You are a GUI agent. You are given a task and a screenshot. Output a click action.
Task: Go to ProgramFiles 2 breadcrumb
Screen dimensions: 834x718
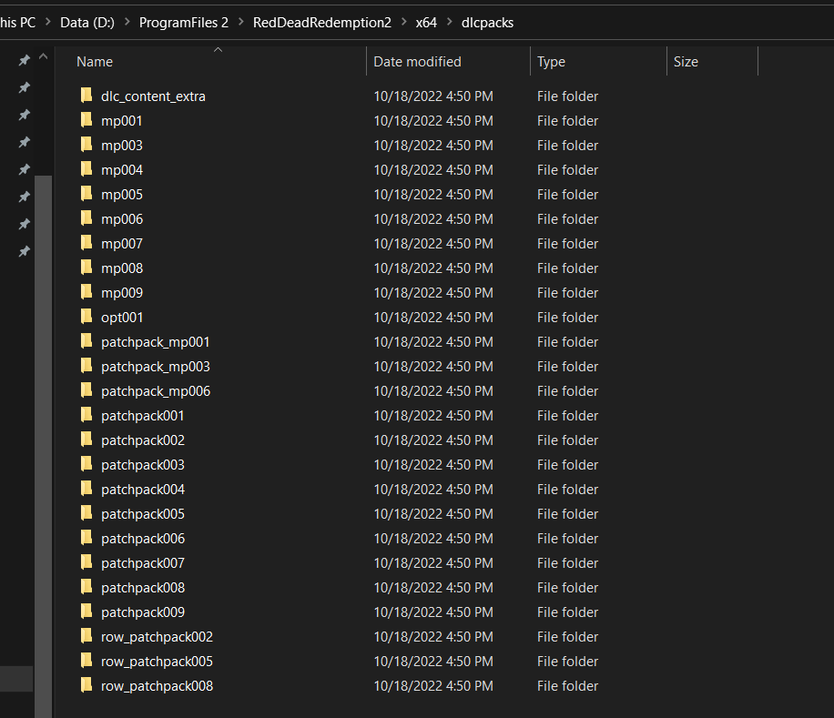tap(184, 23)
